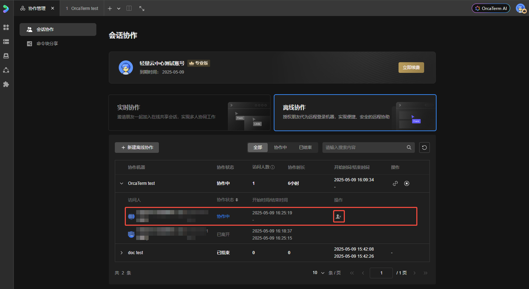The image size is (529, 289).
Task: Click the page number input field
Action: tap(381, 273)
